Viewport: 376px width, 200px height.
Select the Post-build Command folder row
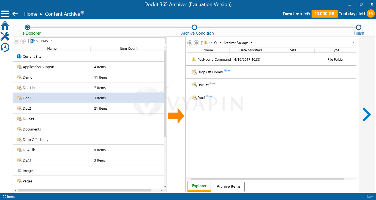(x=214, y=59)
